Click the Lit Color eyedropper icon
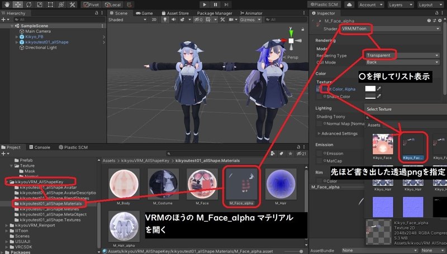Image resolution: width=447 pixels, height=254 pixels. click(379, 89)
